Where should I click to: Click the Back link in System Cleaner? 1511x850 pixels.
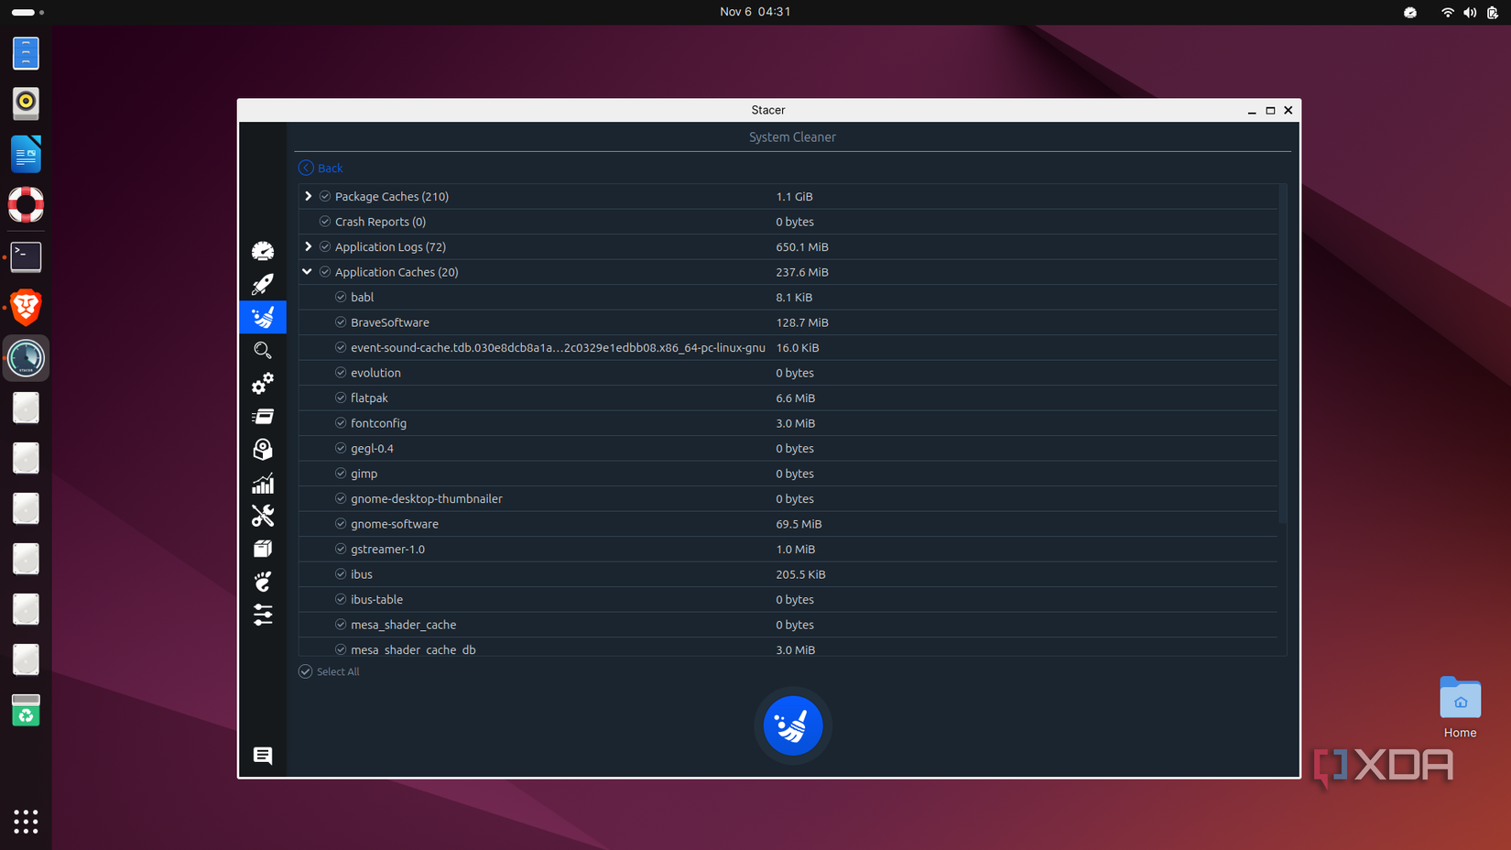pyautogui.click(x=321, y=168)
